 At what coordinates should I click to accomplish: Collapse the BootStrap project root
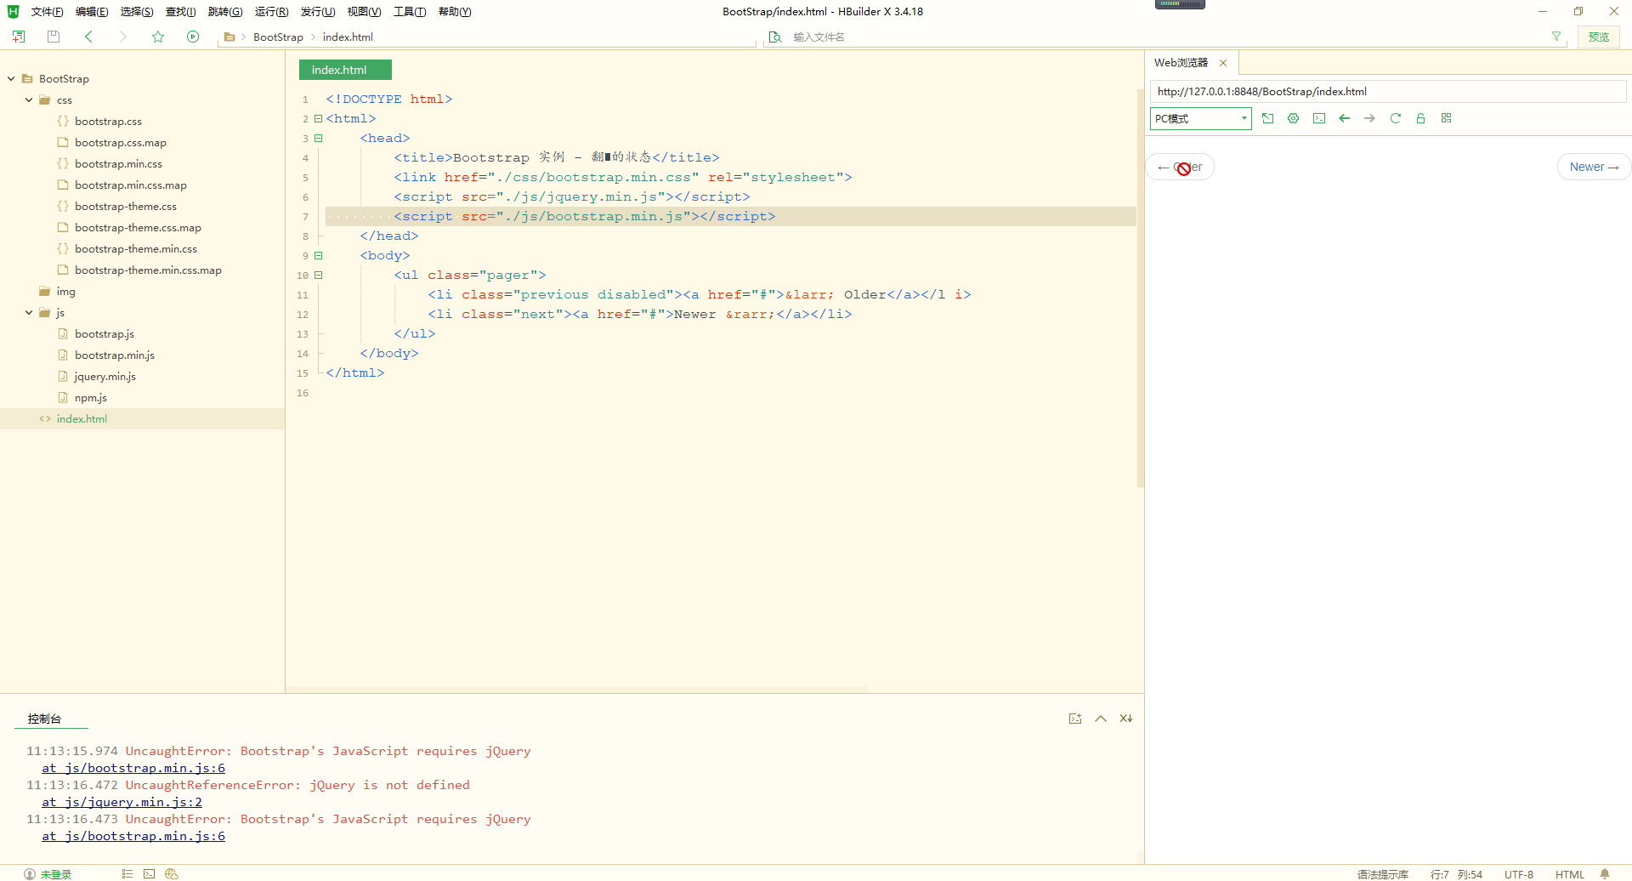(11, 78)
